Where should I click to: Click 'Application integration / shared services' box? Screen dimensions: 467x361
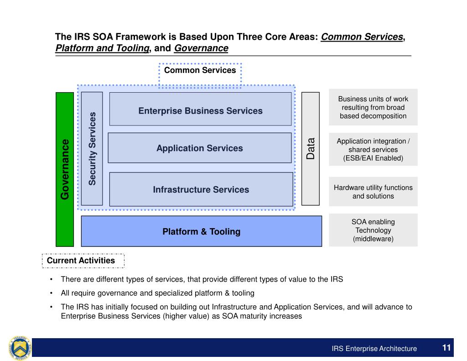pyautogui.click(x=373, y=149)
